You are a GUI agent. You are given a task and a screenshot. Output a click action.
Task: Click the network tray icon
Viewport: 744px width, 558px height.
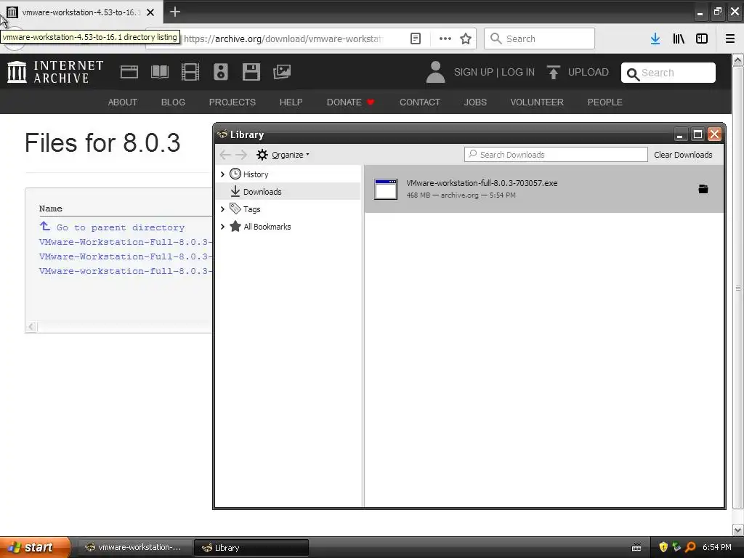676,547
